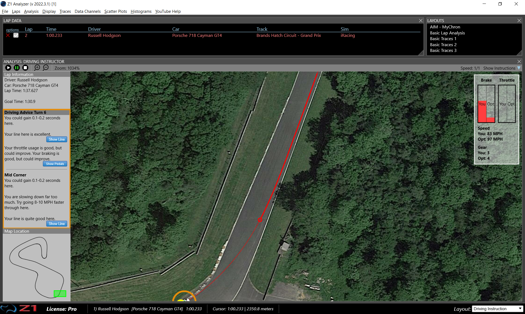The height and width of the screenshot is (314, 525).
Task: Click the Throttle You bar indicator
Action: click(503, 104)
